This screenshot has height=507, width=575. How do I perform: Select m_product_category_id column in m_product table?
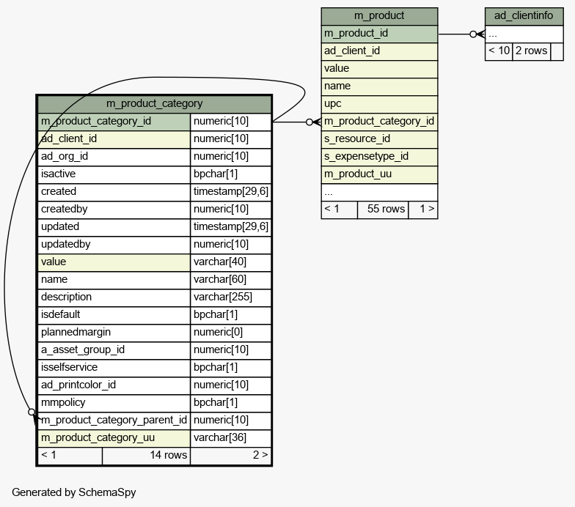point(379,121)
